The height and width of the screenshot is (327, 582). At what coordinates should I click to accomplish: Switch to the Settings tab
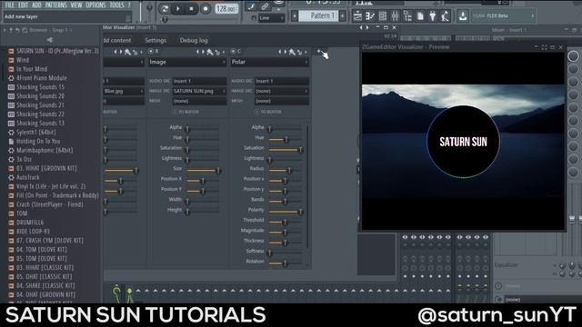(x=156, y=40)
